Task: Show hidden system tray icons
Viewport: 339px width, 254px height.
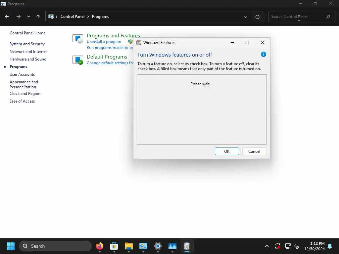Action: 267,246
